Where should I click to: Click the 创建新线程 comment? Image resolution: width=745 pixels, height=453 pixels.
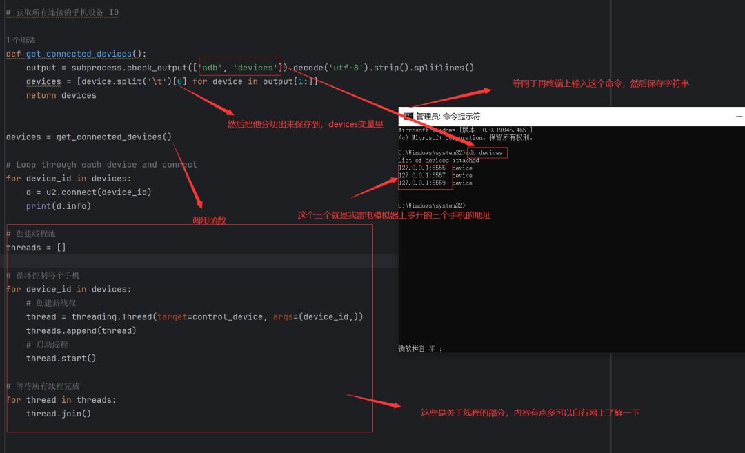click(x=51, y=303)
